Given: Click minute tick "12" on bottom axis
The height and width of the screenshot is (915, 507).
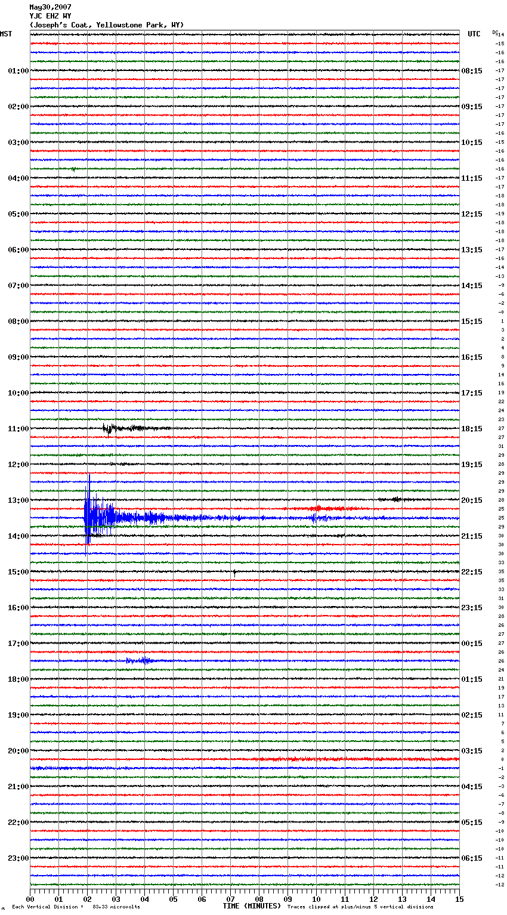Looking at the screenshot, I should pos(373,899).
